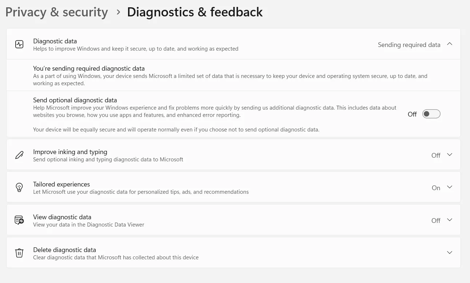The height and width of the screenshot is (283, 470).
Task: Click the Delete diagnostic data trash icon
Action: pos(19,253)
